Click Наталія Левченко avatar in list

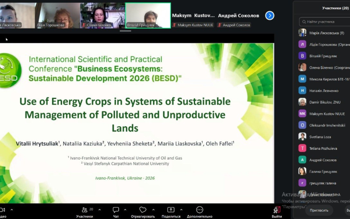point(302,91)
